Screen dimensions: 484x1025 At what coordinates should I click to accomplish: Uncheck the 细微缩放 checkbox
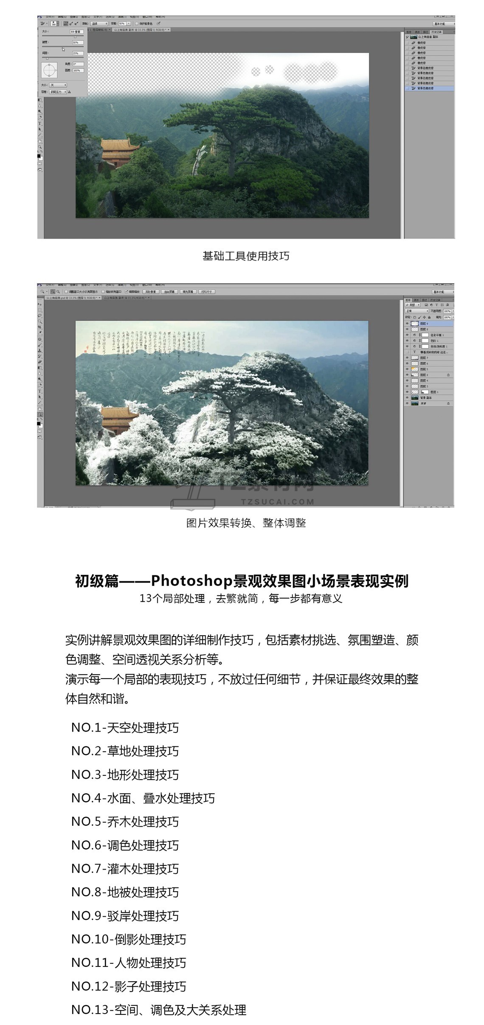126,292
